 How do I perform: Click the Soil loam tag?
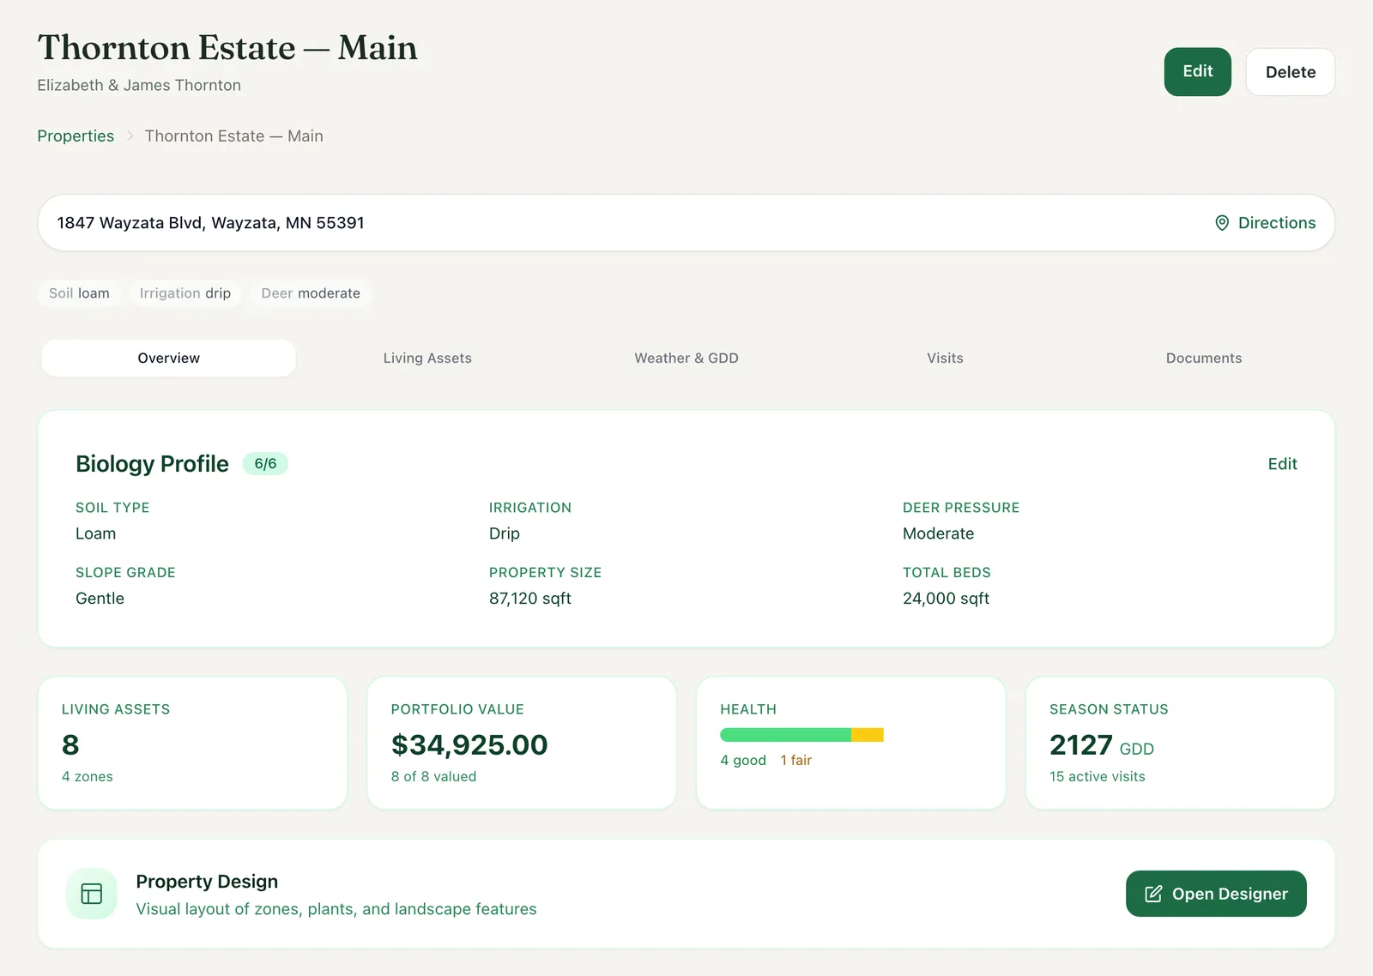(x=79, y=293)
